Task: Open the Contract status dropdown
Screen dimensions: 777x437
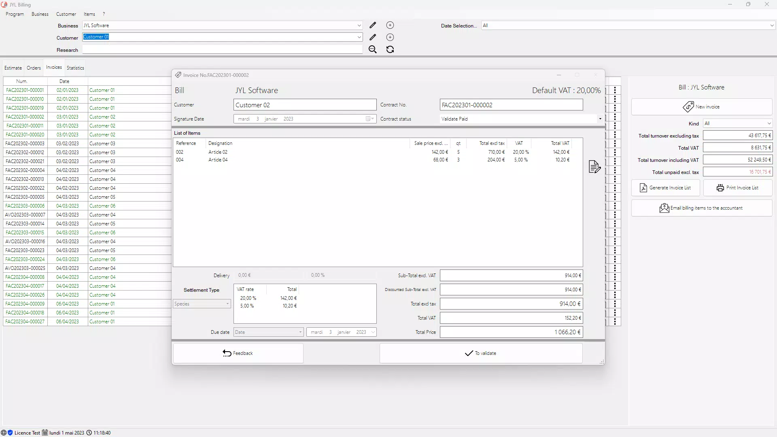Action: pyautogui.click(x=600, y=119)
